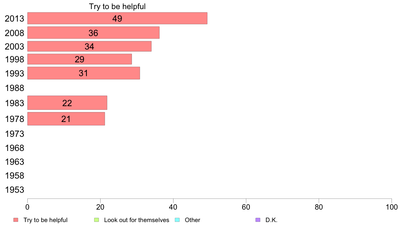Select the 2008 bar showing 36
This screenshot has height=248, width=401.
click(x=93, y=33)
